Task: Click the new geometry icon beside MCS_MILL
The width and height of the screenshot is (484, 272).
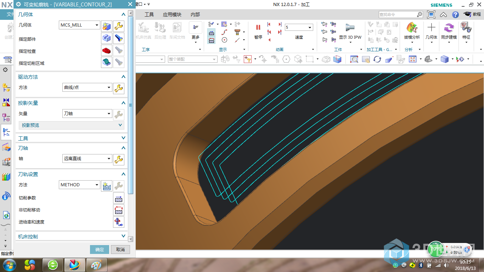Action: (107, 25)
